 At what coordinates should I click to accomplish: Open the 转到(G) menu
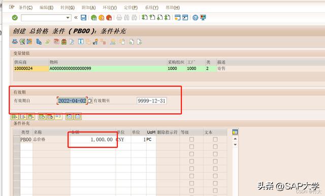click(68, 8)
